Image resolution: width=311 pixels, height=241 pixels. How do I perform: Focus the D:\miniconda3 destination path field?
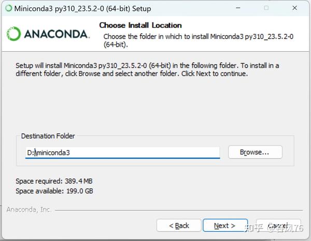(122, 152)
